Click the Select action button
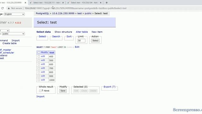202x114 pixels. [x=95, y=41]
